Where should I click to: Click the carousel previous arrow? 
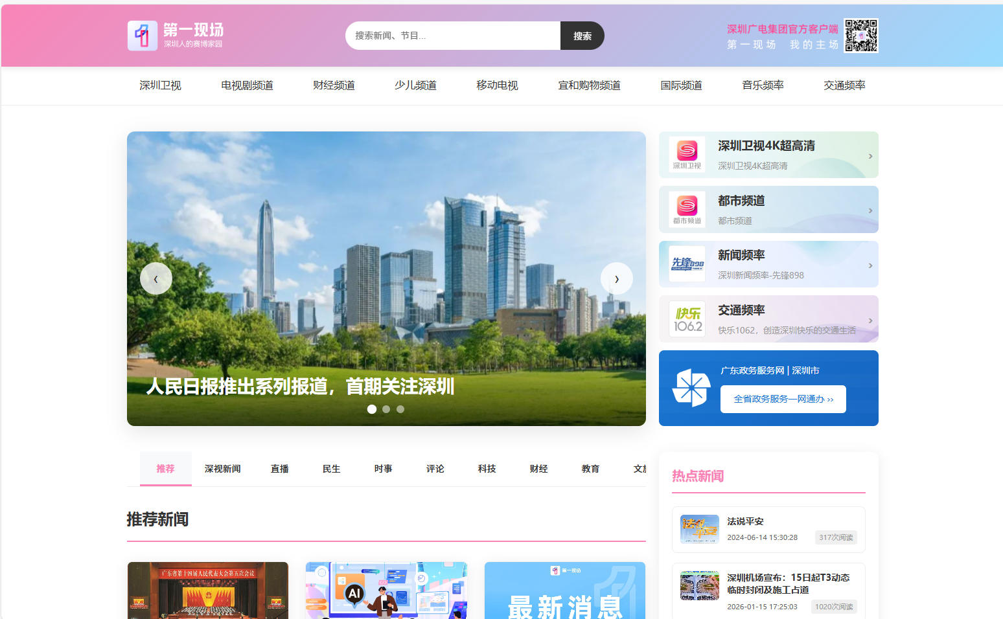tap(156, 278)
